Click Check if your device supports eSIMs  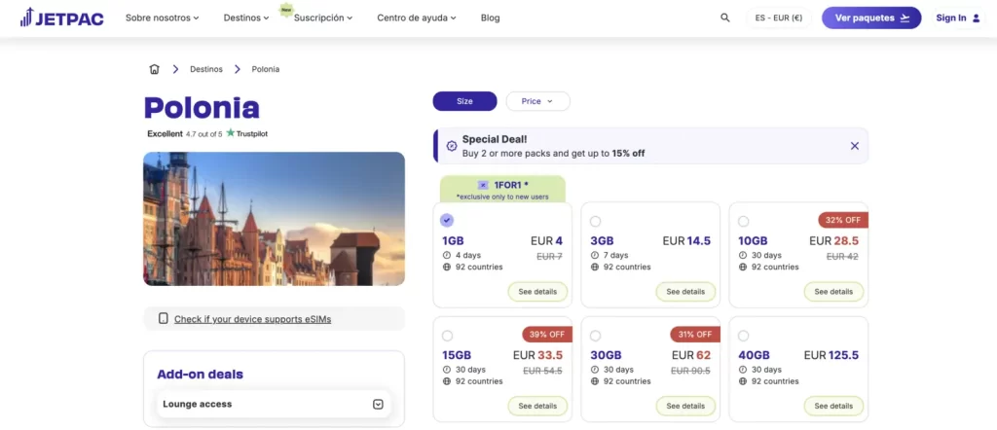tap(252, 319)
